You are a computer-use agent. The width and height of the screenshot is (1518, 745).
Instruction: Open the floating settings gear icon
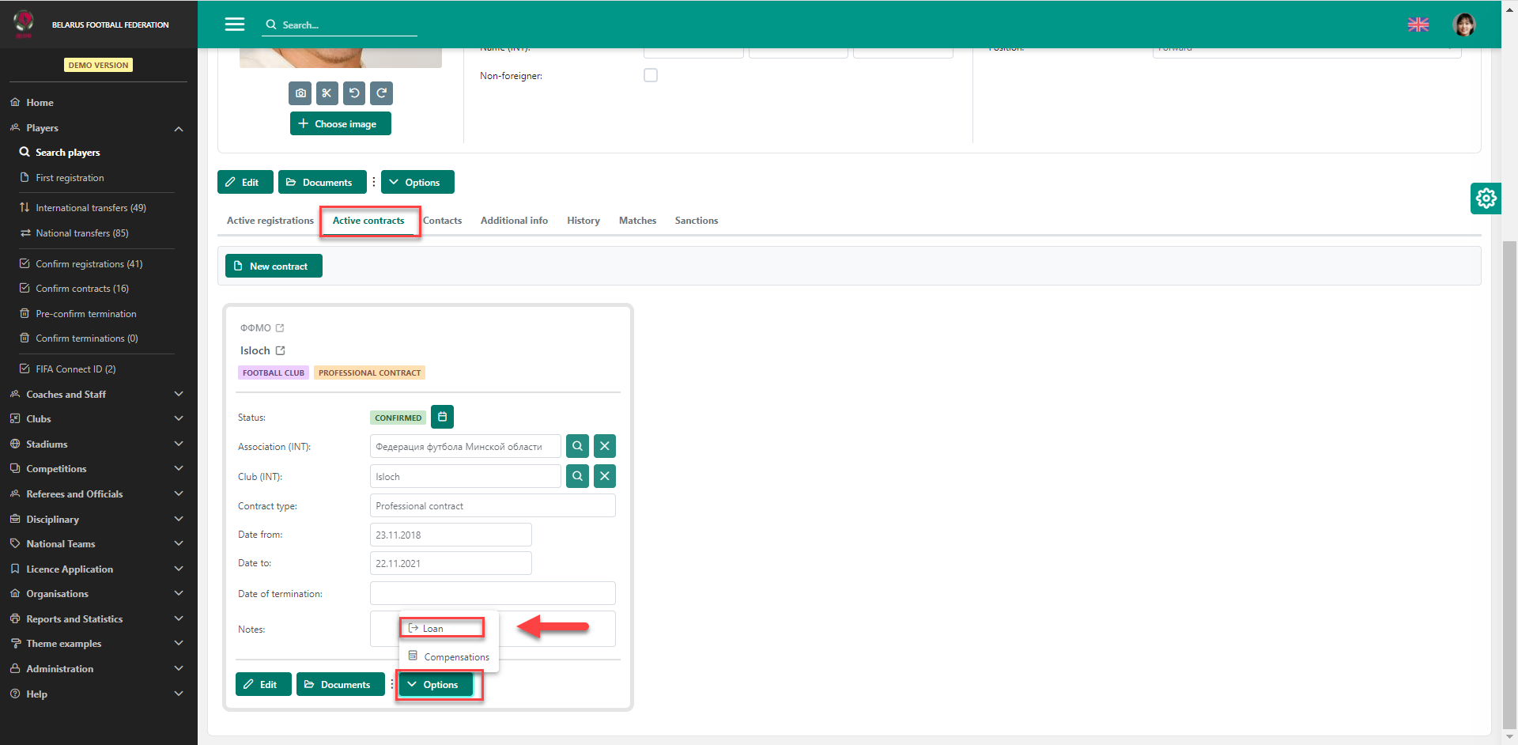pos(1486,199)
